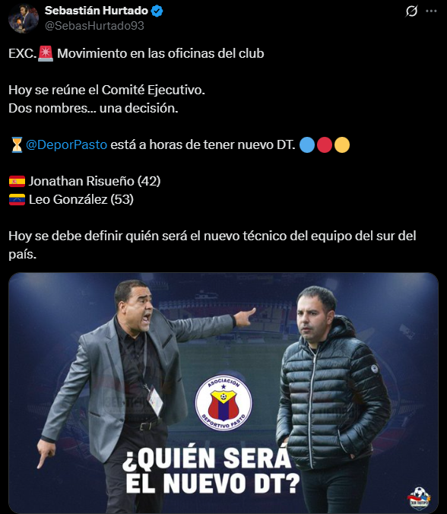Click the red circle emoji
This screenshot has width=447, height=514.
point(325,145)
